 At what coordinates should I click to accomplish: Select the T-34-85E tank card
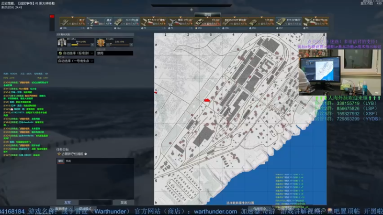point(261,21)
